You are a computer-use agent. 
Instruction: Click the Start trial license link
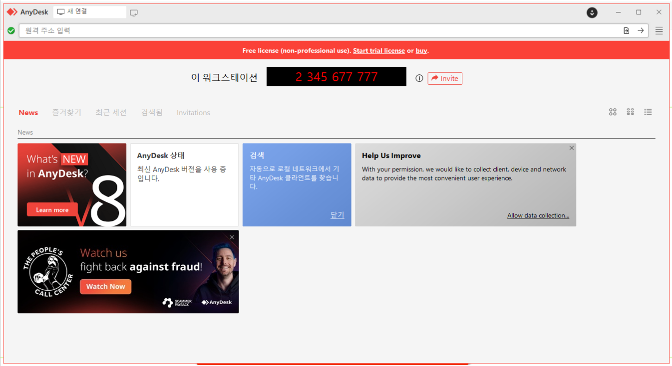click(x=379, y=51)
